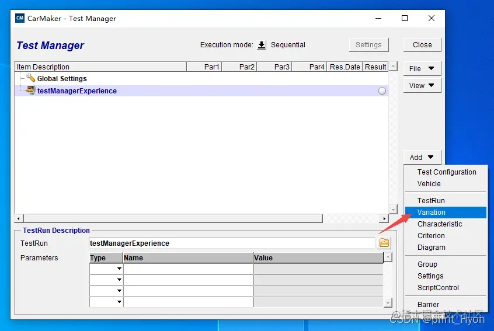Open the File dropdown button
The width and height of the screenshot is (494, 331).
pos(422,69)
